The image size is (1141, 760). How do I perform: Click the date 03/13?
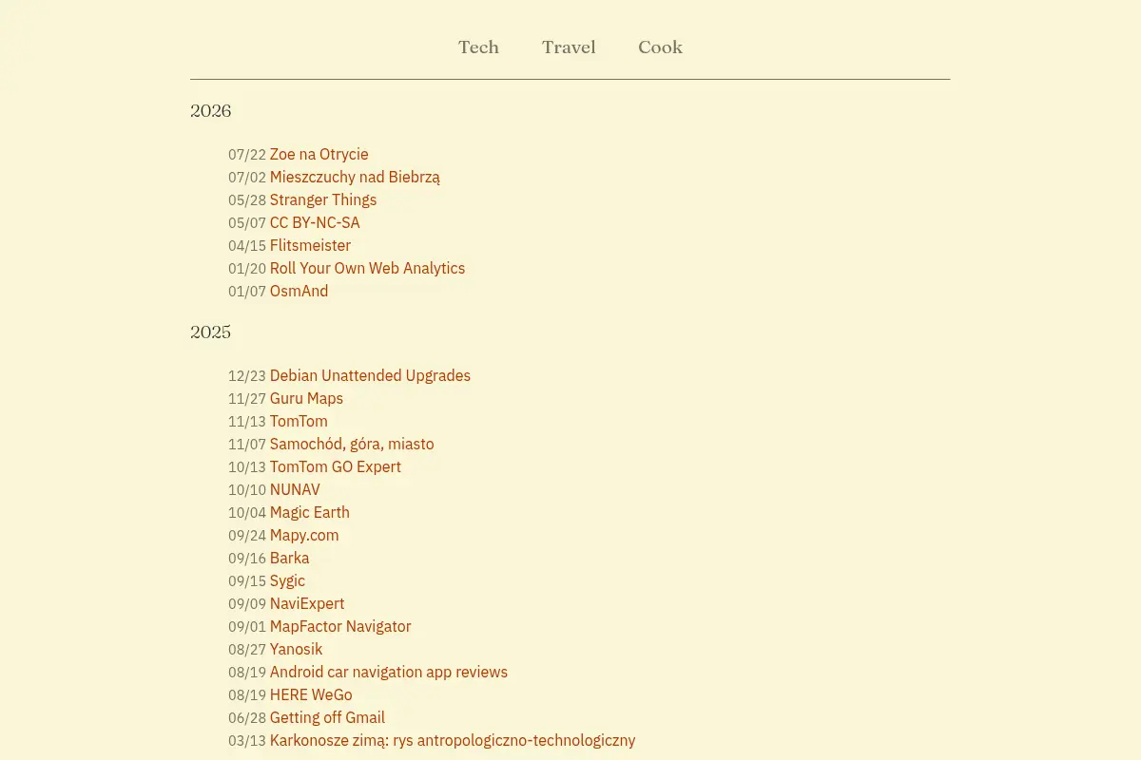pos(247,741)
